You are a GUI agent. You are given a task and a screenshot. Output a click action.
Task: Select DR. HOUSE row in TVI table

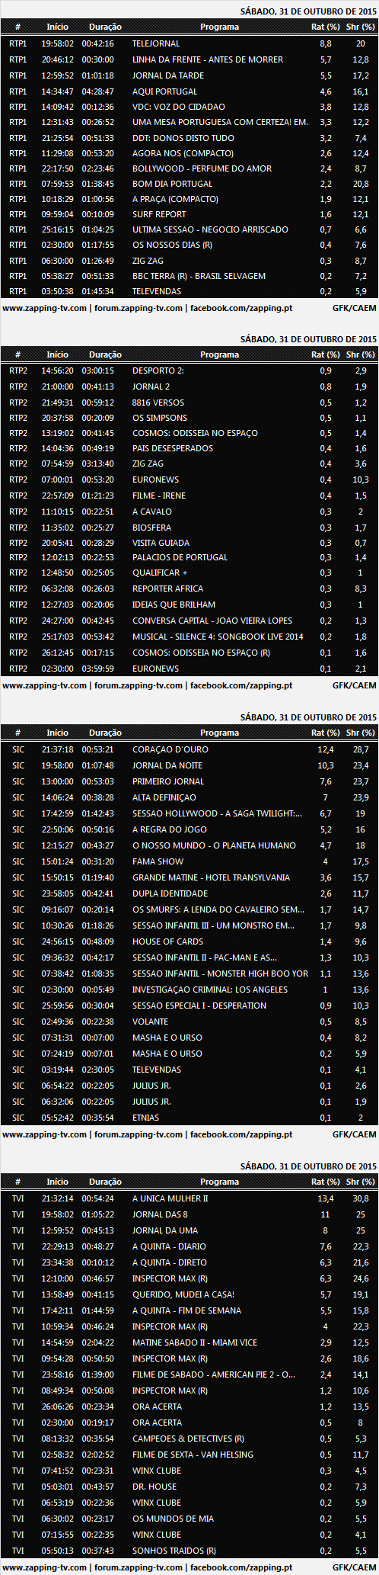189,1487
